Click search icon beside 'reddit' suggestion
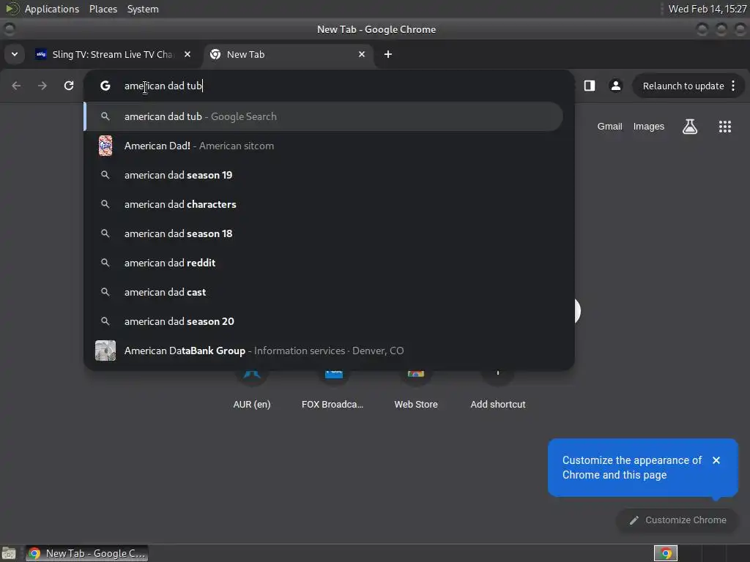750x562 pixels. [105, 263]
